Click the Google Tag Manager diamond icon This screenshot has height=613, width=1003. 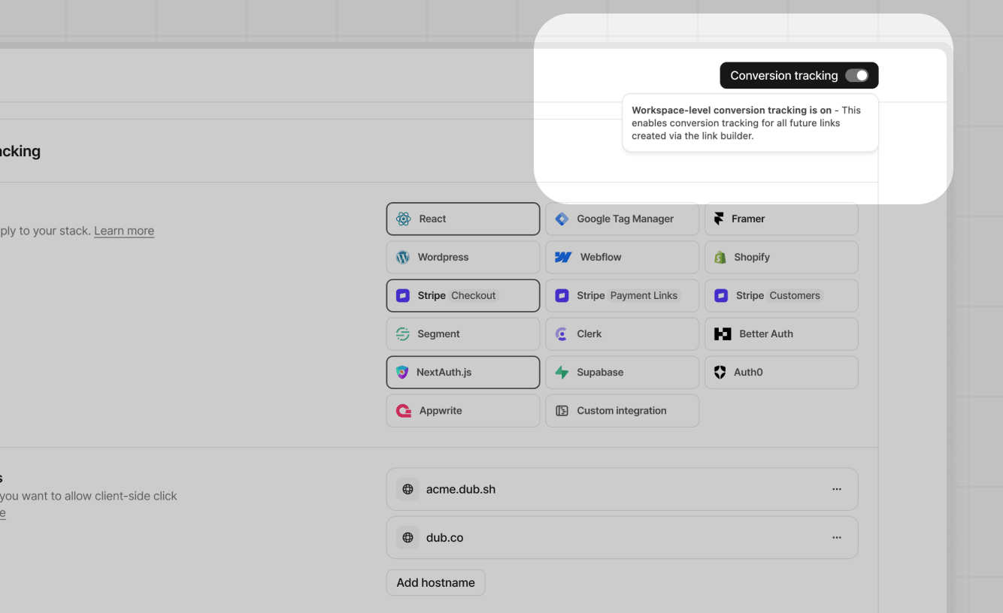[562, 219]
